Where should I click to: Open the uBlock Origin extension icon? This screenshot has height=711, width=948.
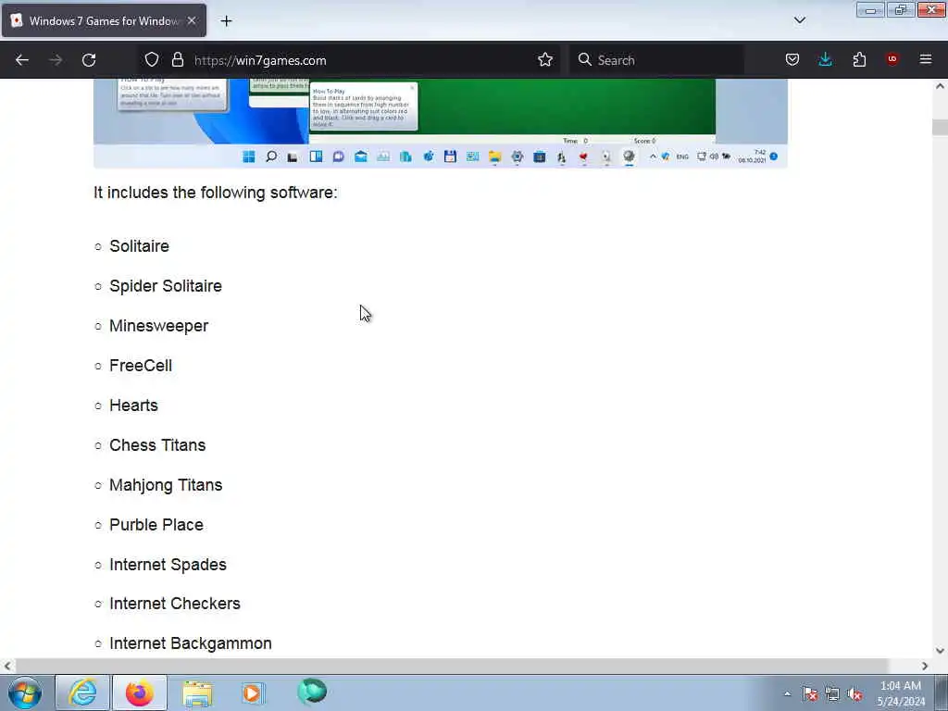(892, 59)
